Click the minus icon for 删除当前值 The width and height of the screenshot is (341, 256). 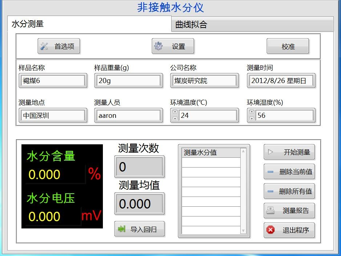coord(270,172)
